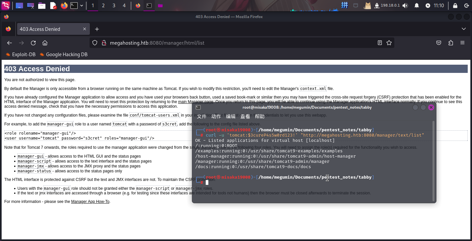The width and height of the screenshot is (472, 241).
Task: Click the cat tray icon
Action: tap(367, 6)
